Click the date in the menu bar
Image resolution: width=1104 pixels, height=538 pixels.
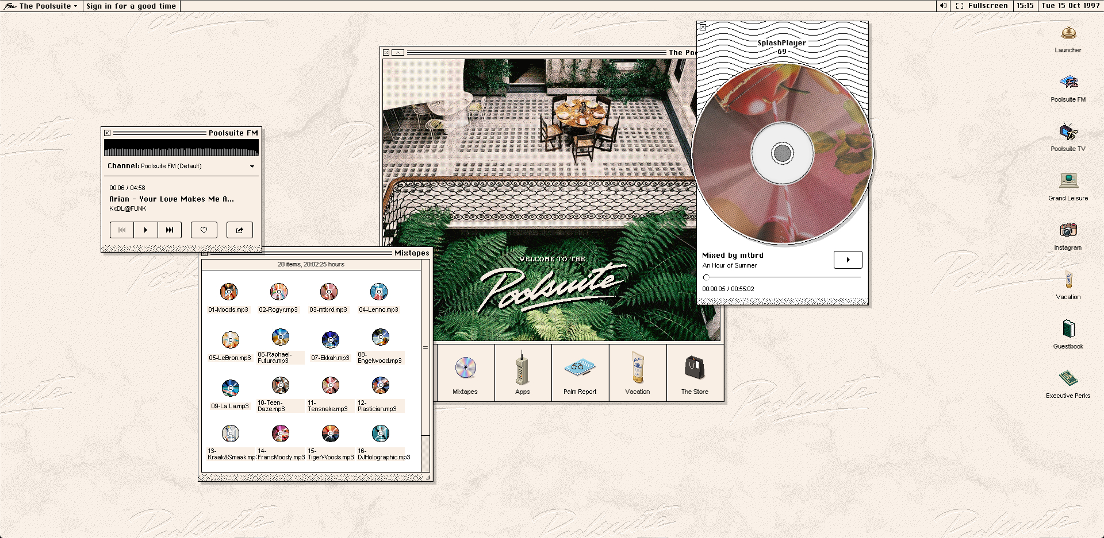click(1071, 6)
